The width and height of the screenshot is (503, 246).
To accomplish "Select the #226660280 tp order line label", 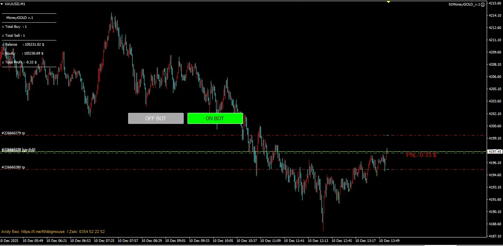I will pos(13,167).
